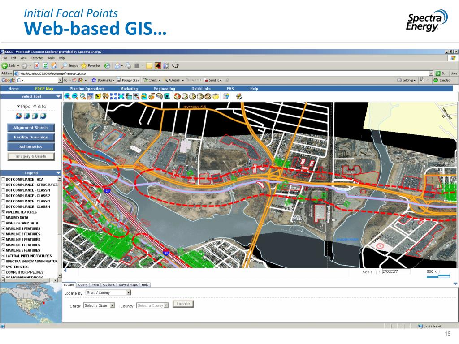Switch to the Query tab
The width and height of the screenshot is (459, 344).
[83, 284]
